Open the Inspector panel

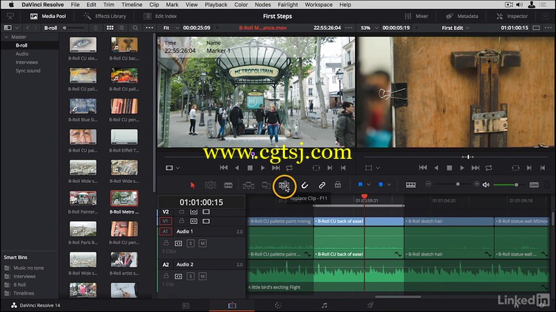tap(512, 16)
